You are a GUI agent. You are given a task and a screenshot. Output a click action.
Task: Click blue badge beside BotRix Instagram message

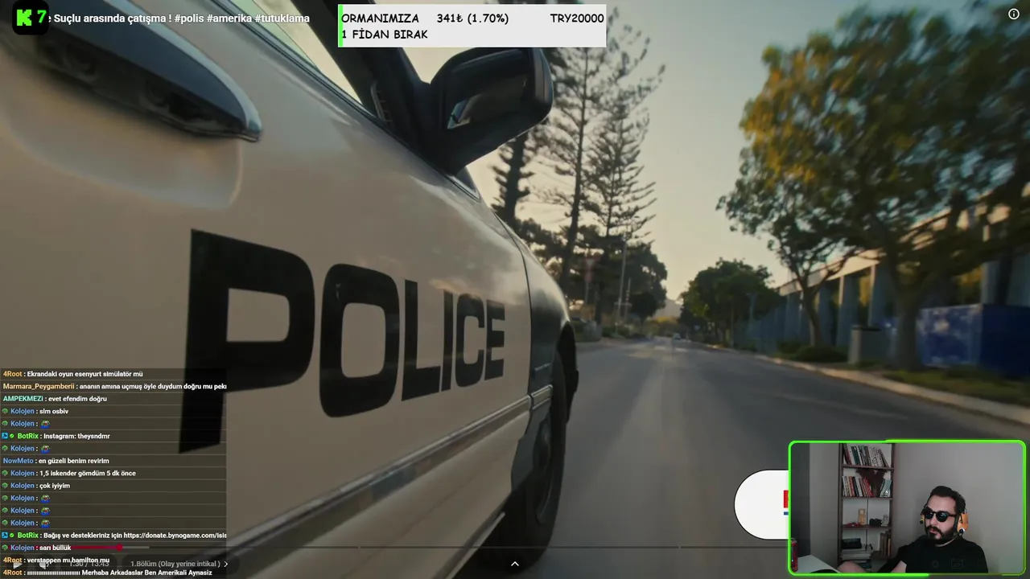pos(6,436)
